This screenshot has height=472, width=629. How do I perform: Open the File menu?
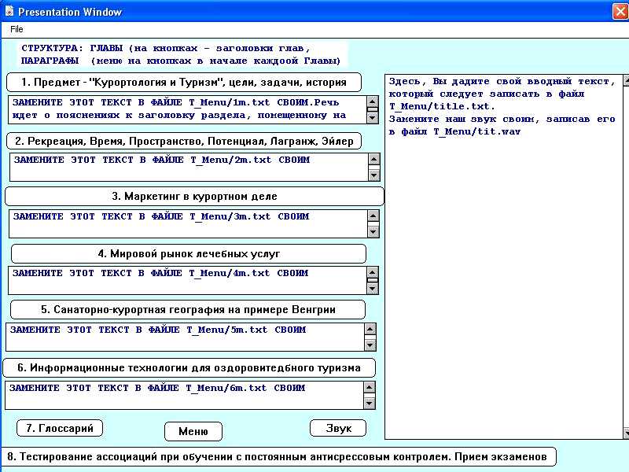point(17,29)
